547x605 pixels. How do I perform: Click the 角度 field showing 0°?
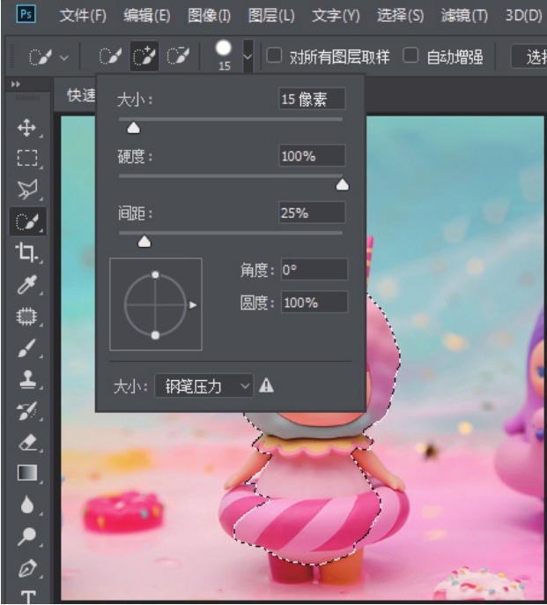(x=314, y=269)
